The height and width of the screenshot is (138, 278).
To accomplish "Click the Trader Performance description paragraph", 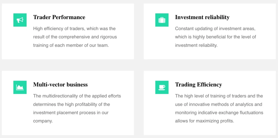I will (75, 37).
